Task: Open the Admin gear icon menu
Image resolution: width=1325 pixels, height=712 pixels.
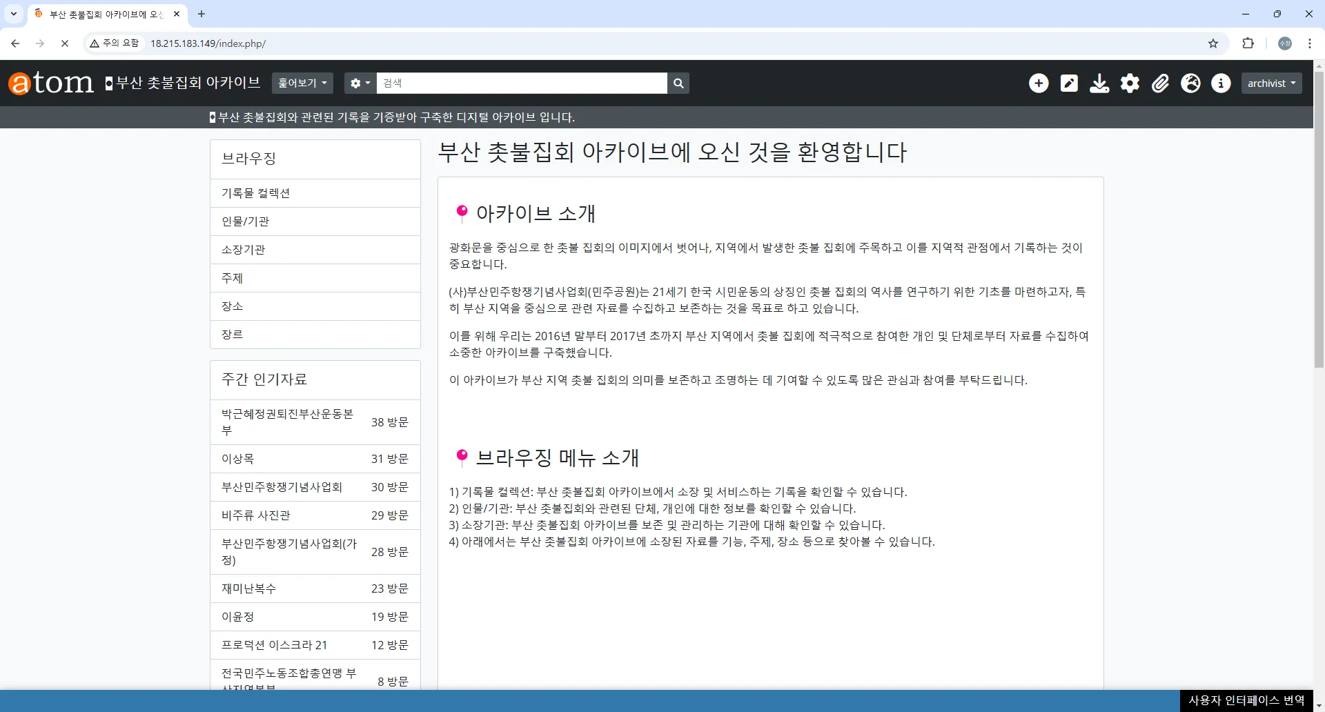Action: tap(1130, 83)
